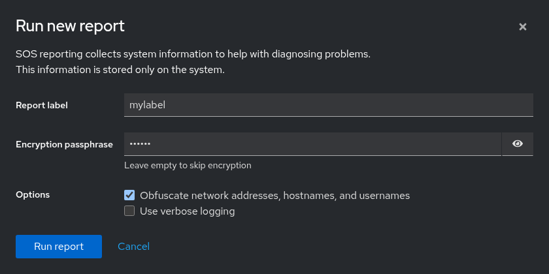Screen dimensions: 549x274
Task: Focus the Report label input field
Action: tap(328, 105)
